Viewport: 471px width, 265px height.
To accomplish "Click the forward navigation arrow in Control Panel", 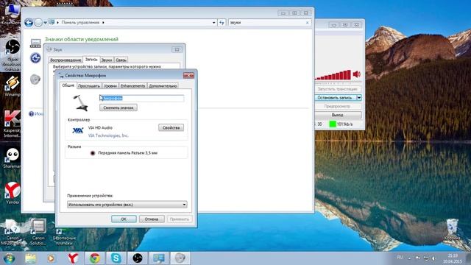I will tap(38, 23).
